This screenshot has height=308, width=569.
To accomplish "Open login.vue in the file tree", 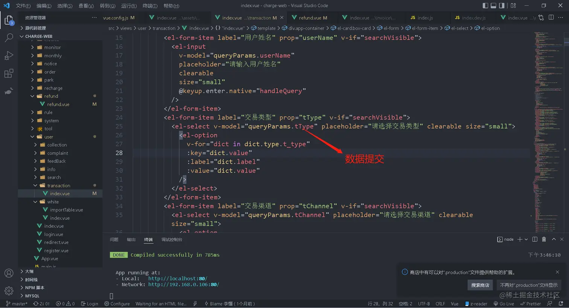I will click(60, 234).
